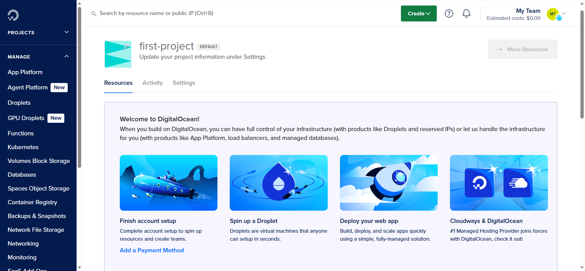Screen dimensions: 585x271
Task: Click the Spin up a Droplet heading
Action: pyautogui.click(x=254, y=221)
